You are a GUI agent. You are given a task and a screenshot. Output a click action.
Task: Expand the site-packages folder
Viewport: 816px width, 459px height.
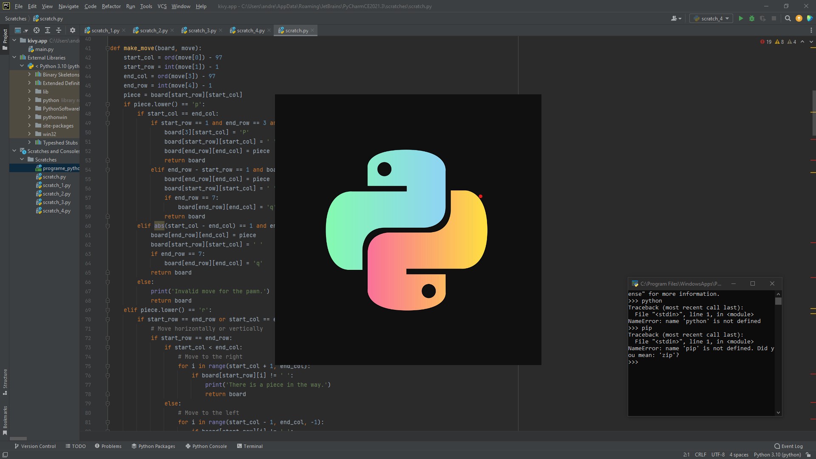point(30,125)
